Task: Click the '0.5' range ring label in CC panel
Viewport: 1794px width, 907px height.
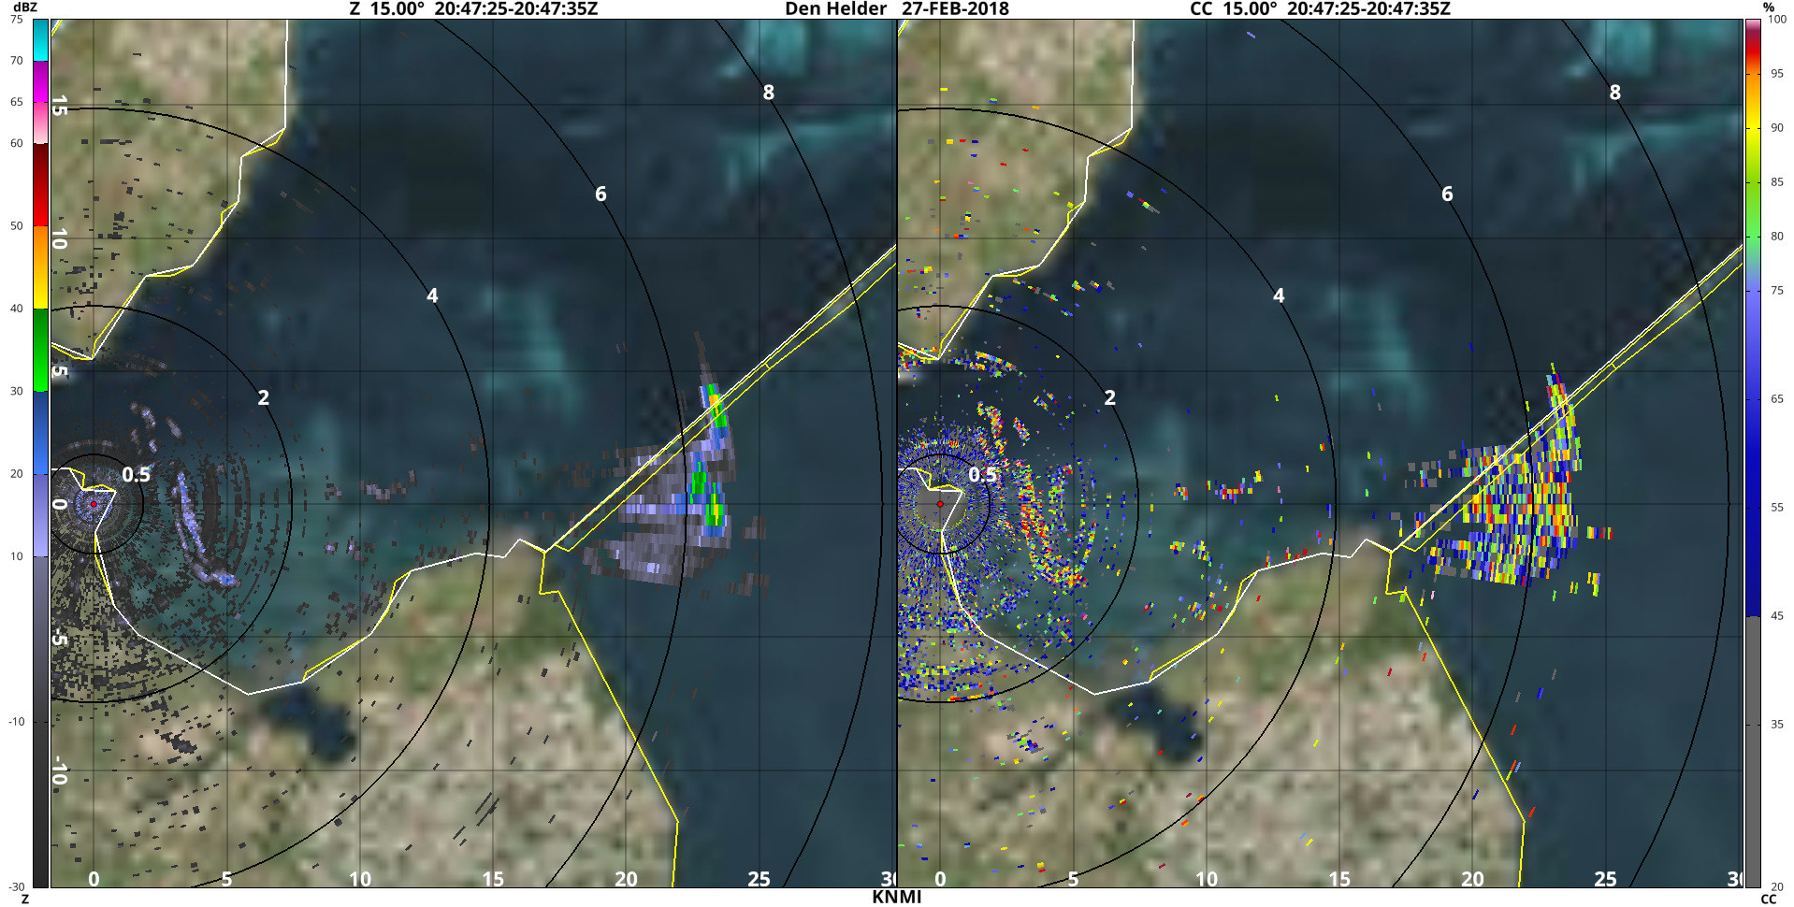Action: pyautogui.click(x=982, y=475)
